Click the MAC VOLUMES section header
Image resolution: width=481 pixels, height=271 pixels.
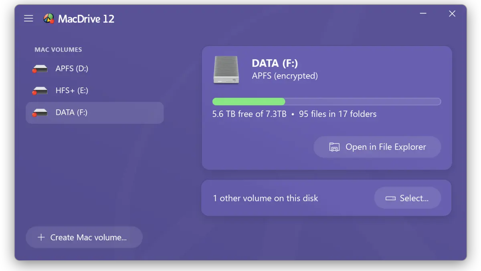coord(58,49)
